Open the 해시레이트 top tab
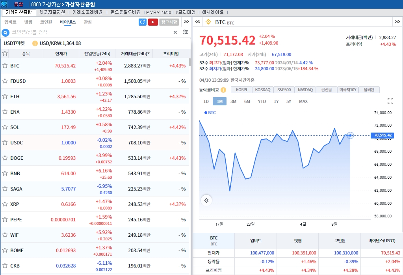 tap(213, 12)
